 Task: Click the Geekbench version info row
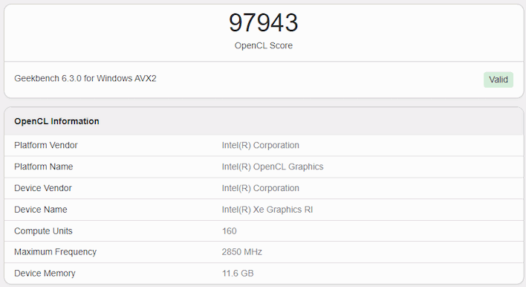click(264, 80)
